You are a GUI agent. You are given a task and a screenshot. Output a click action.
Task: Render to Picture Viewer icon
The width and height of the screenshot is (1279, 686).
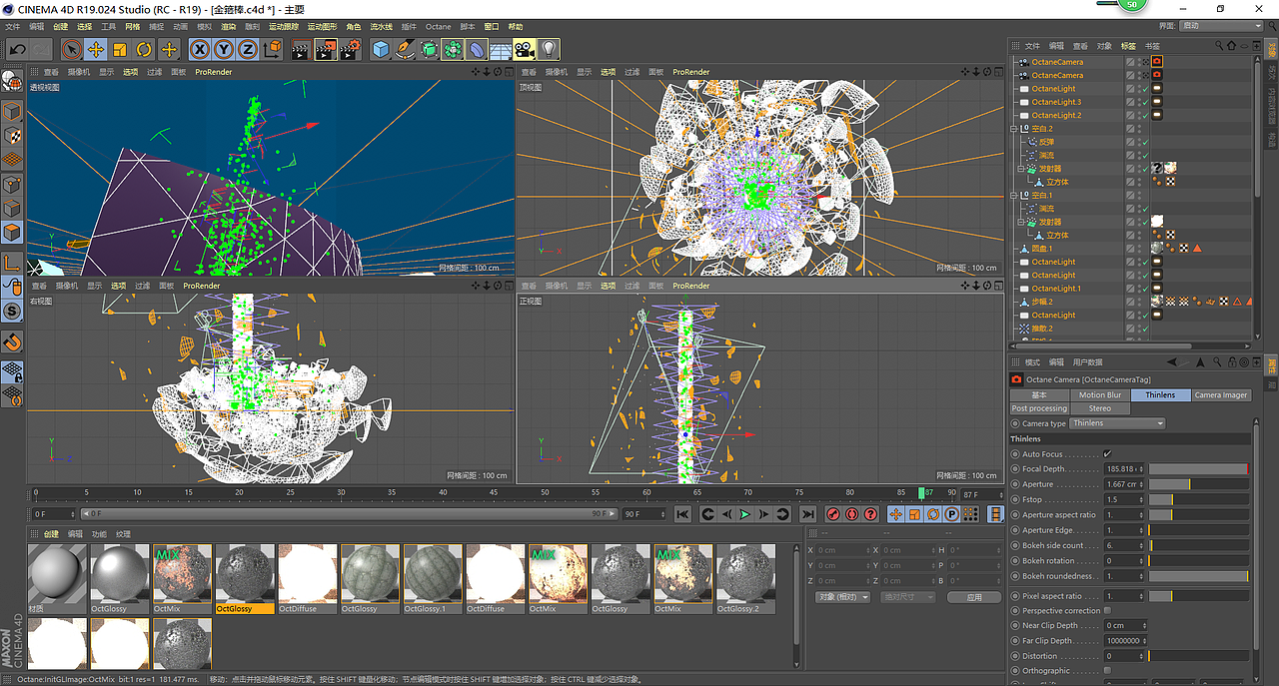pos(325,49)
